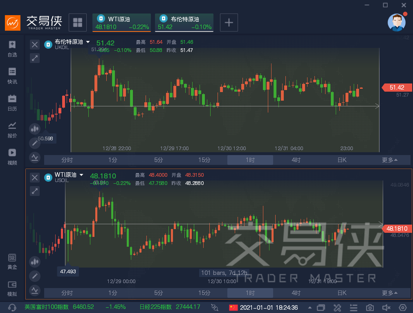The height and width of the screenshot is (313, 413).
Task: Switch to the WTI原油 header tab
Action: [x=121, y=23]
